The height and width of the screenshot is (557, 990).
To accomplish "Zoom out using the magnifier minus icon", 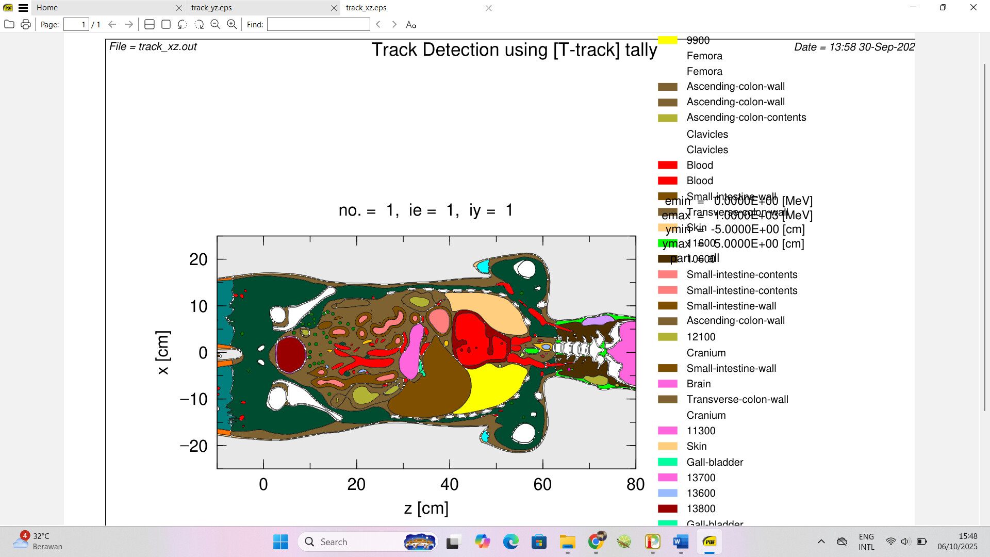I will pyautogui.click(x=216, y=24).
